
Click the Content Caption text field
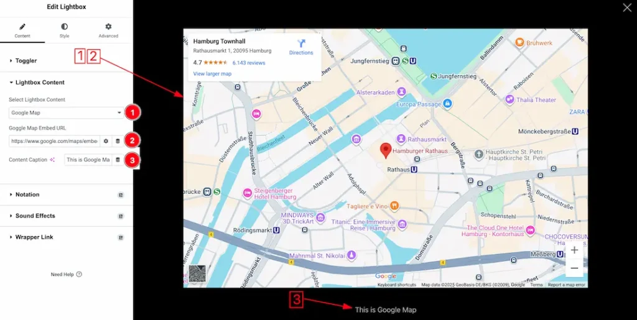pos(88,160)
